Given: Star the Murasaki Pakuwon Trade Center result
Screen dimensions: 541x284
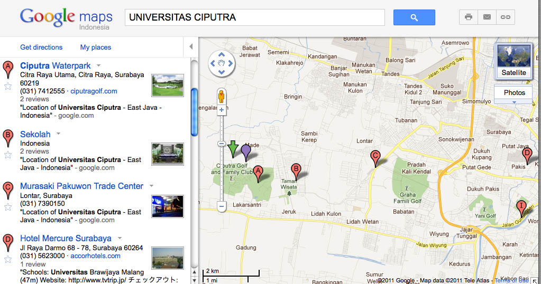Looking at the screenshot, I should tap(8, 207).
